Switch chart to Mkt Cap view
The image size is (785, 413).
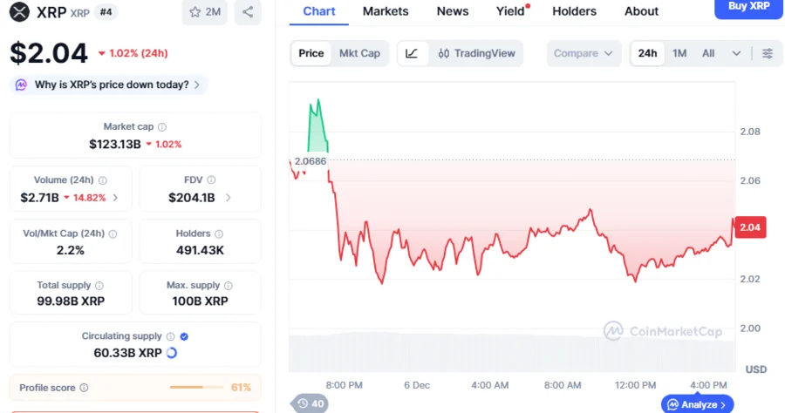[x=359, y=53]
